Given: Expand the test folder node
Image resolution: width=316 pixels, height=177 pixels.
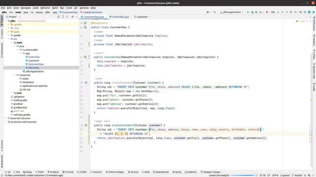Looking at the screenshot, I should coord(11,93).
